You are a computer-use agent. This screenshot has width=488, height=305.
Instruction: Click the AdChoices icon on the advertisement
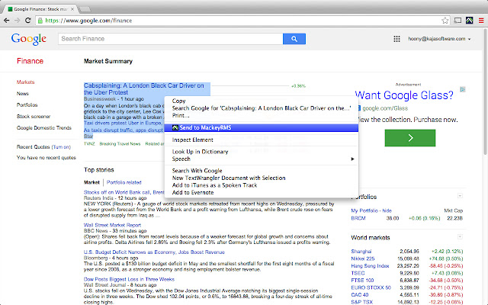[x=463, y=89]
